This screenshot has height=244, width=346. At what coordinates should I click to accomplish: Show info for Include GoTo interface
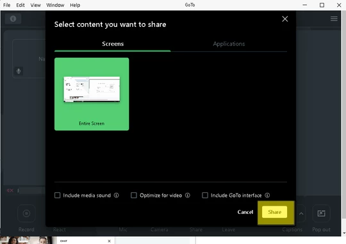[267, 195]
